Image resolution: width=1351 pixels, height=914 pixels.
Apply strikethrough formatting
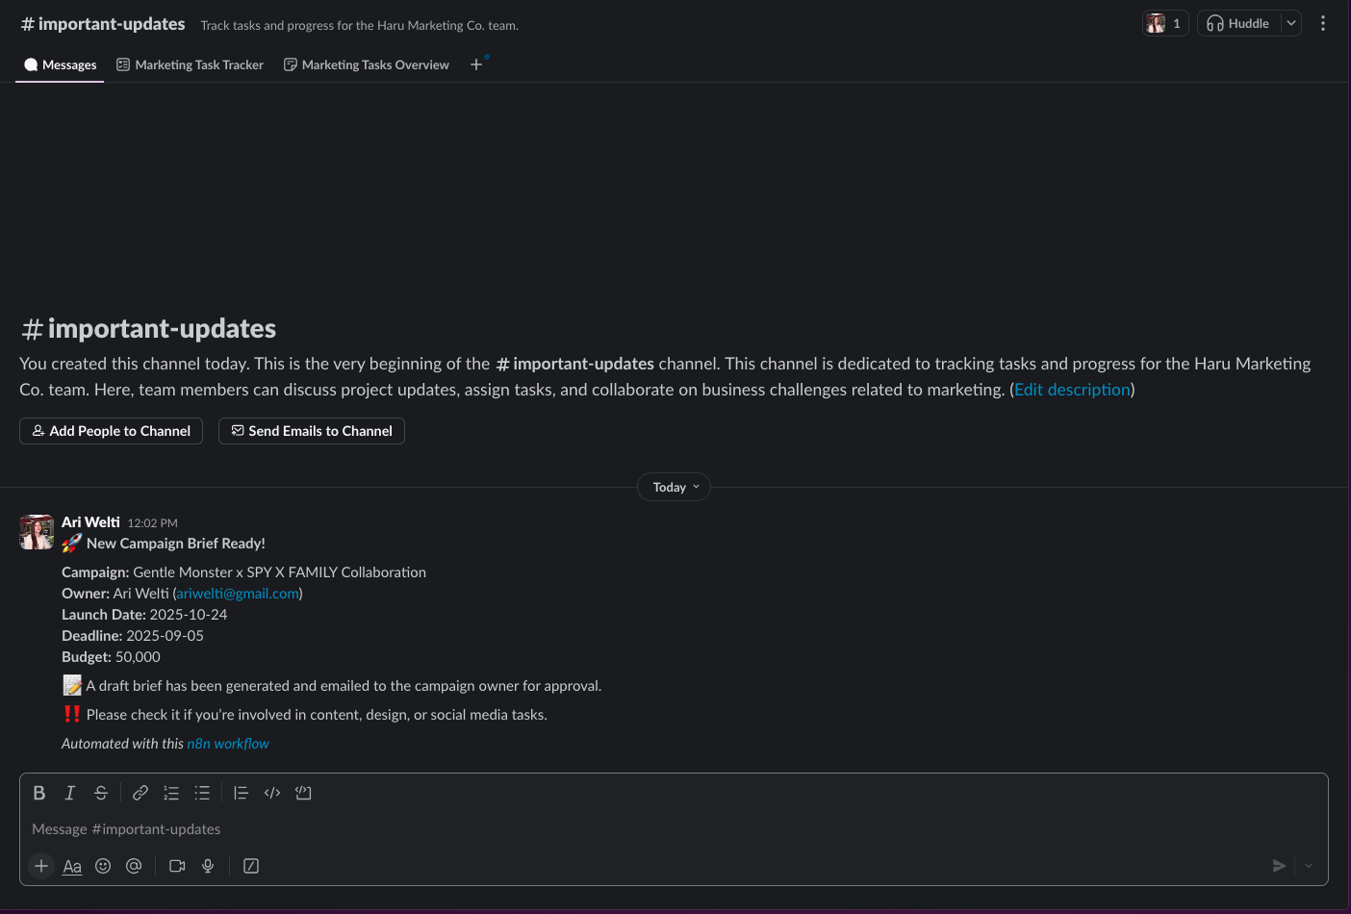point(101,793)
